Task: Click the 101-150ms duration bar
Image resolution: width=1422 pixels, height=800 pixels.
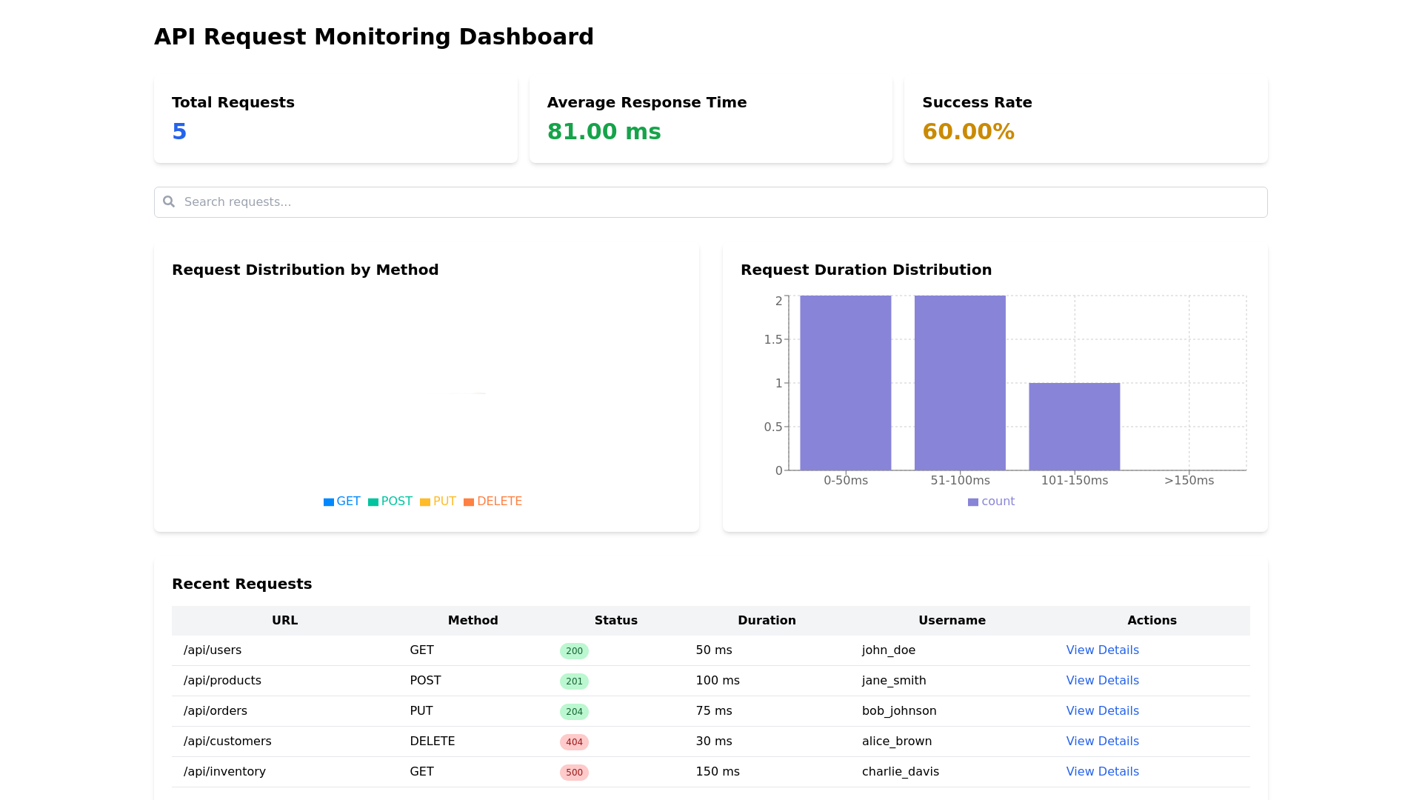Action: [1074, 427]
